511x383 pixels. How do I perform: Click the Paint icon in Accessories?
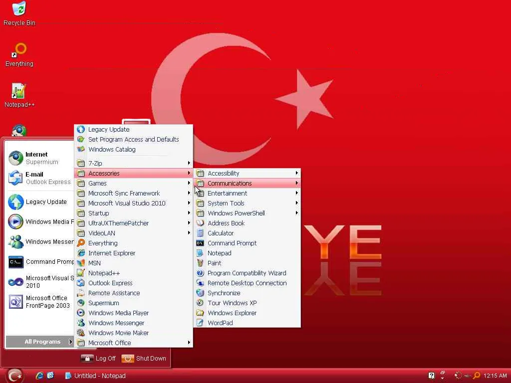(200, 263)
